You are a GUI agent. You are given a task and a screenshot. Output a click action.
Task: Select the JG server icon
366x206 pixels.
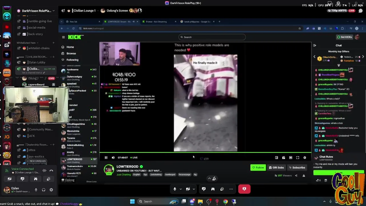click(x=7, y=137)
